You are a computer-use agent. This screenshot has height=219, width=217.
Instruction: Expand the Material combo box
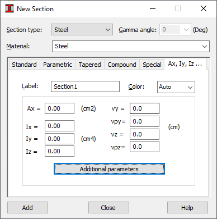[x=131, y=46]
